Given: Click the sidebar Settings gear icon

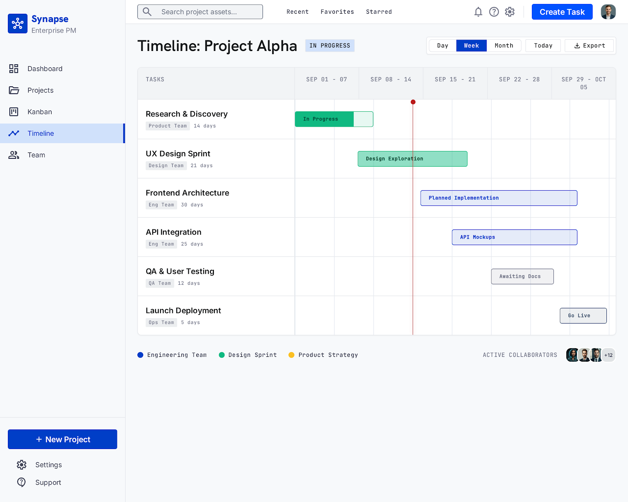Looking at the screenshot, I should [22, 465].
